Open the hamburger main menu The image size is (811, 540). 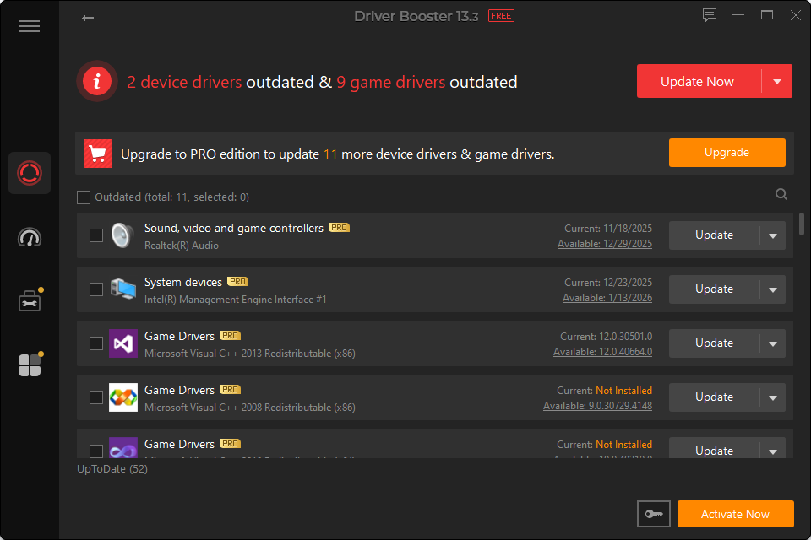[30, 26]
